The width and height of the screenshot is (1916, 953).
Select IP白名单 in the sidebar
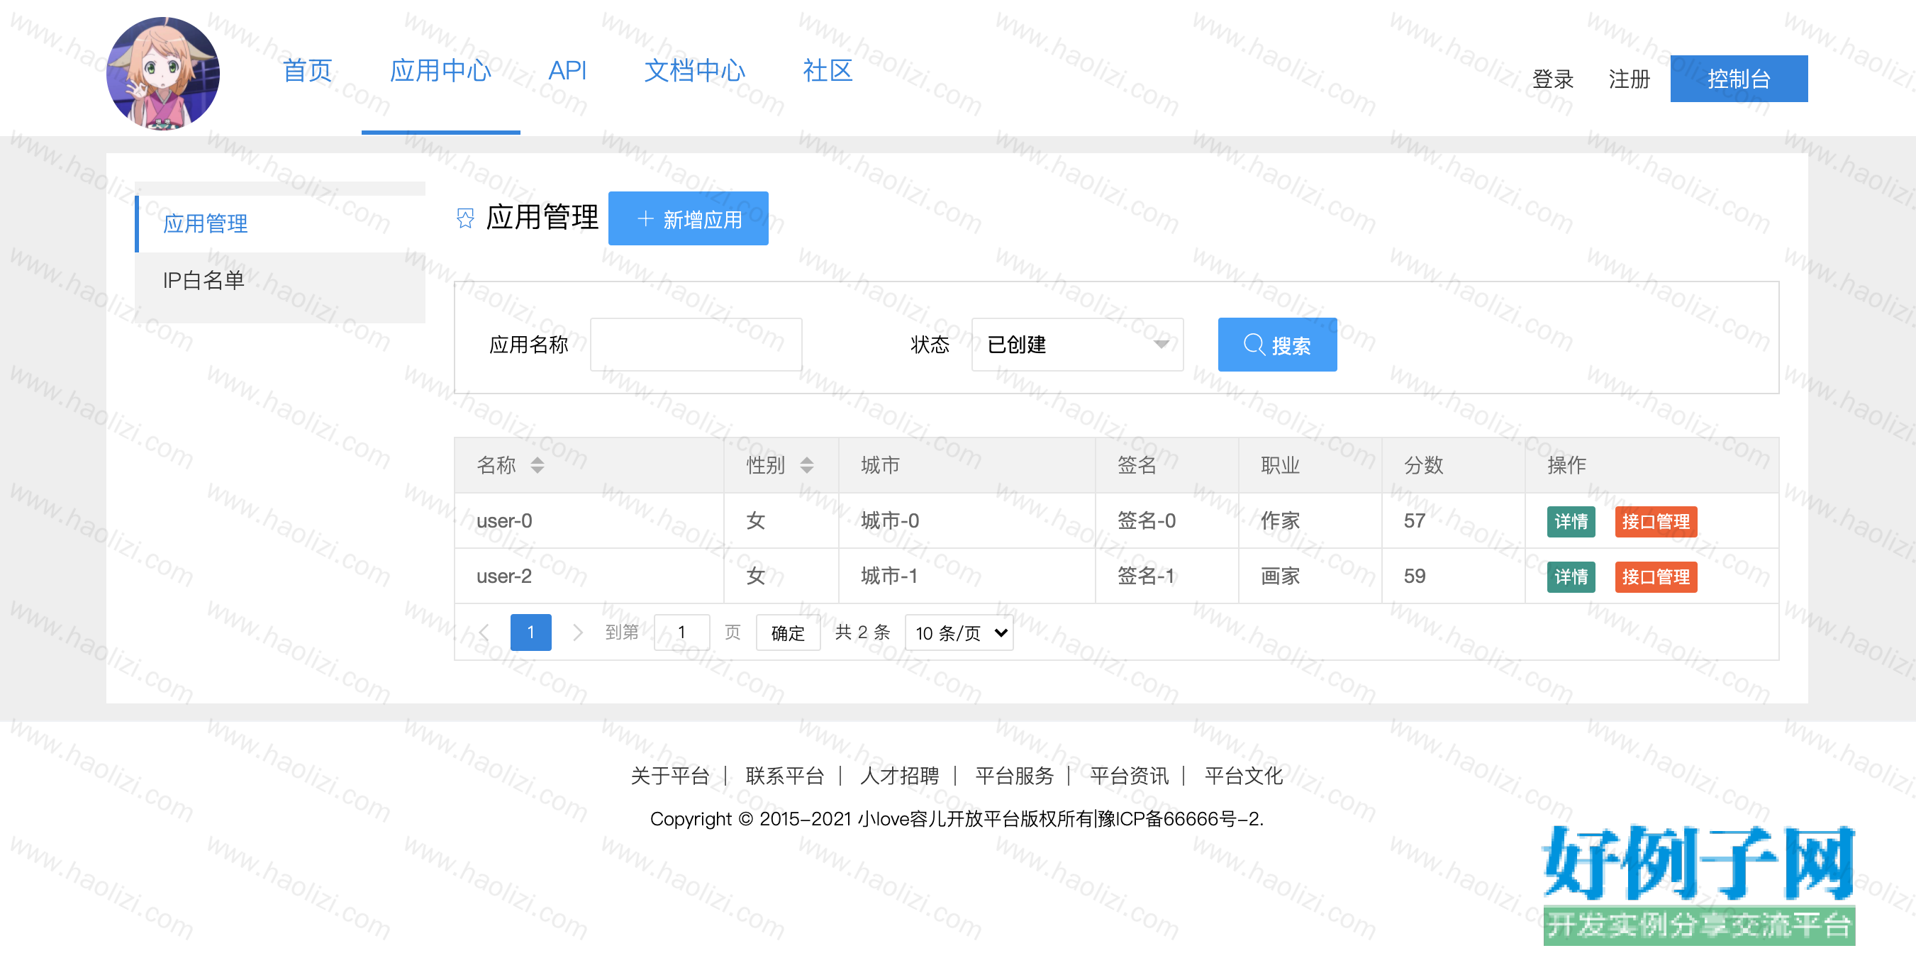pyautogui.click(x=280, y=279)
